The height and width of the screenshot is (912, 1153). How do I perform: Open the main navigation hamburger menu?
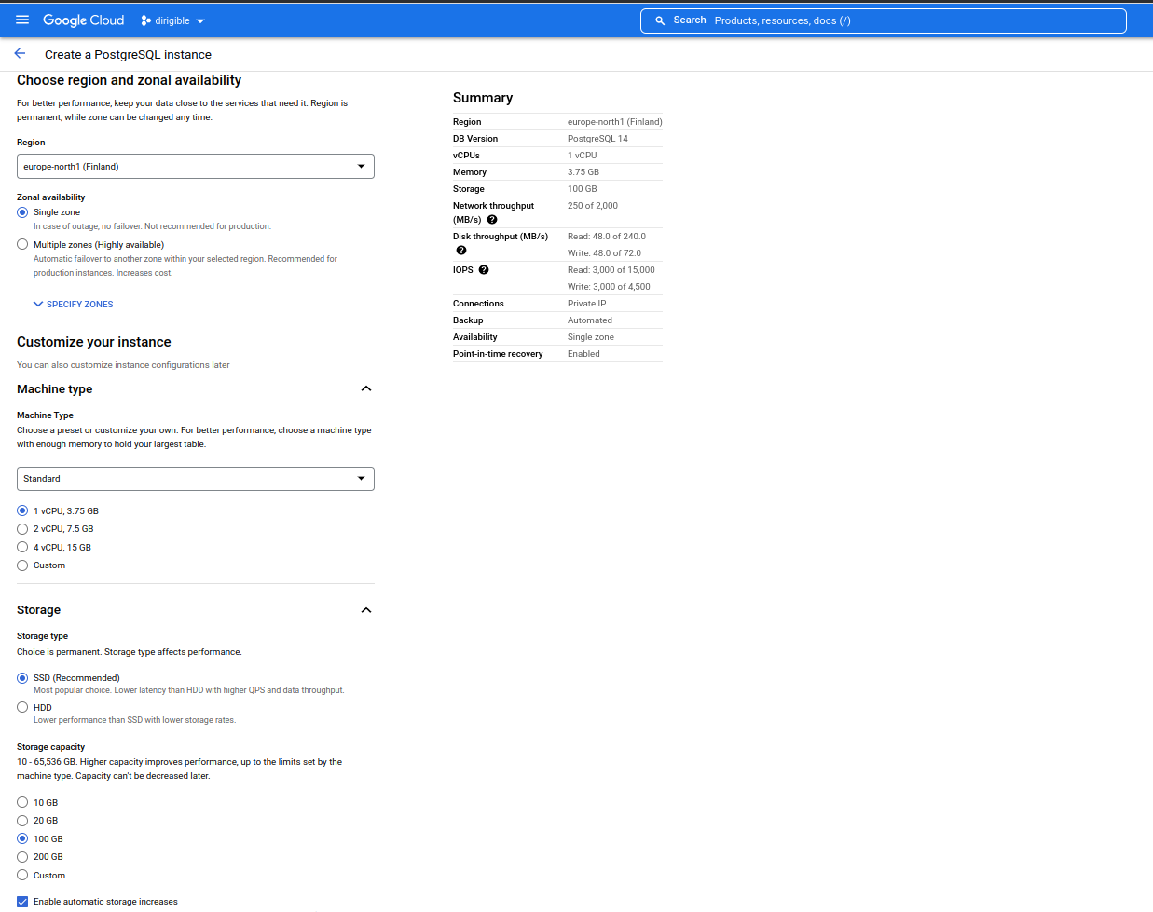pyautogui.click(x=22, y=20)
